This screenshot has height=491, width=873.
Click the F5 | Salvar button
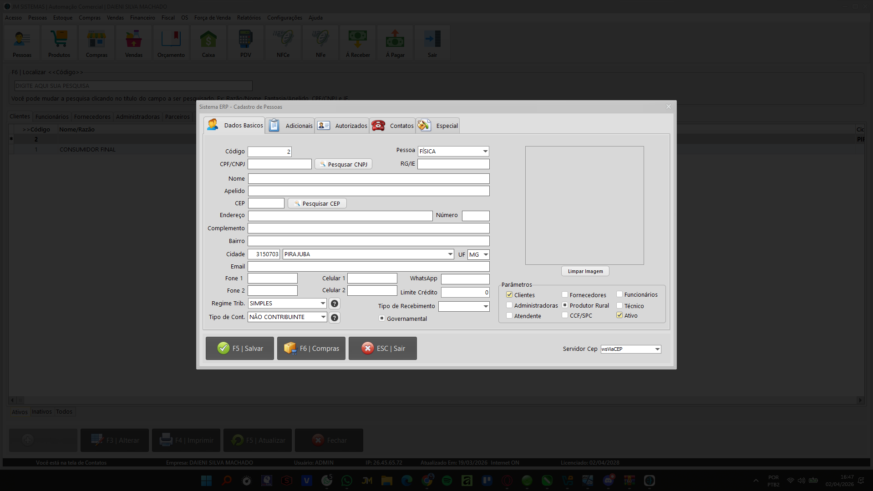tap(240, 349)
